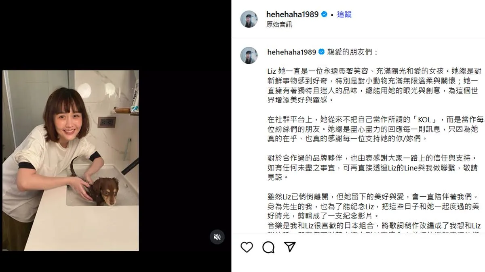Follow the account using the 追蹤 link
Screen dimensions: 485x272
[344, 15]
